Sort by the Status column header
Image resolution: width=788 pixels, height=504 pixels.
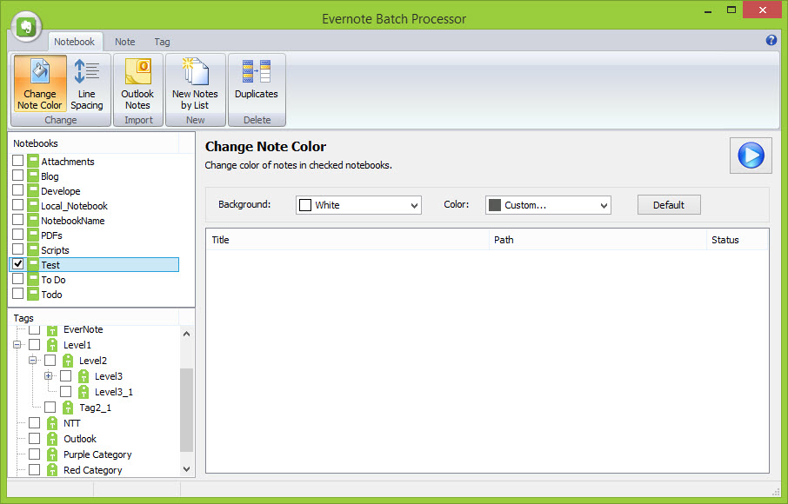point(738,240)
